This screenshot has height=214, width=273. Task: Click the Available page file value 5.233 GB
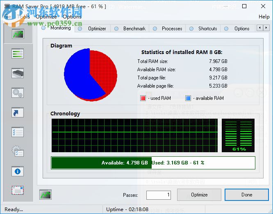click(218, 86)
